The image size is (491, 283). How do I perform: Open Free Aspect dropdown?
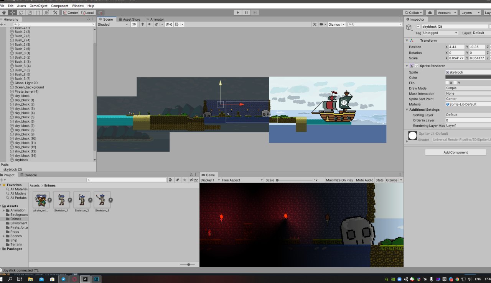tap(242, 180)
